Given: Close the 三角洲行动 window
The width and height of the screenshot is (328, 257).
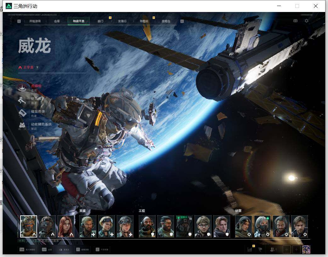Looking at the screenshot, I should coord(316,6).
